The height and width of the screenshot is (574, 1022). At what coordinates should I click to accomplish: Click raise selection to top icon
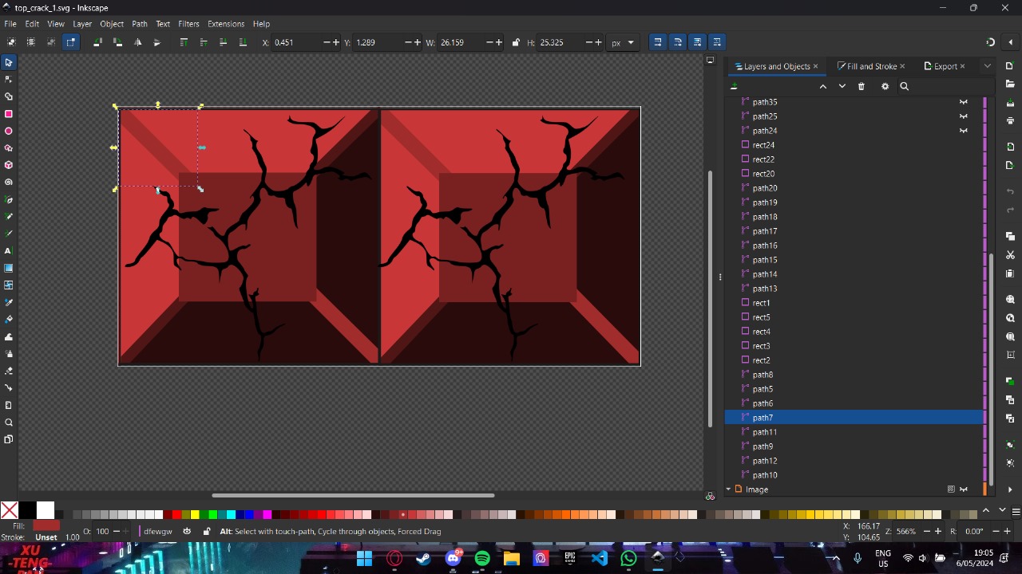click(184, 42)
